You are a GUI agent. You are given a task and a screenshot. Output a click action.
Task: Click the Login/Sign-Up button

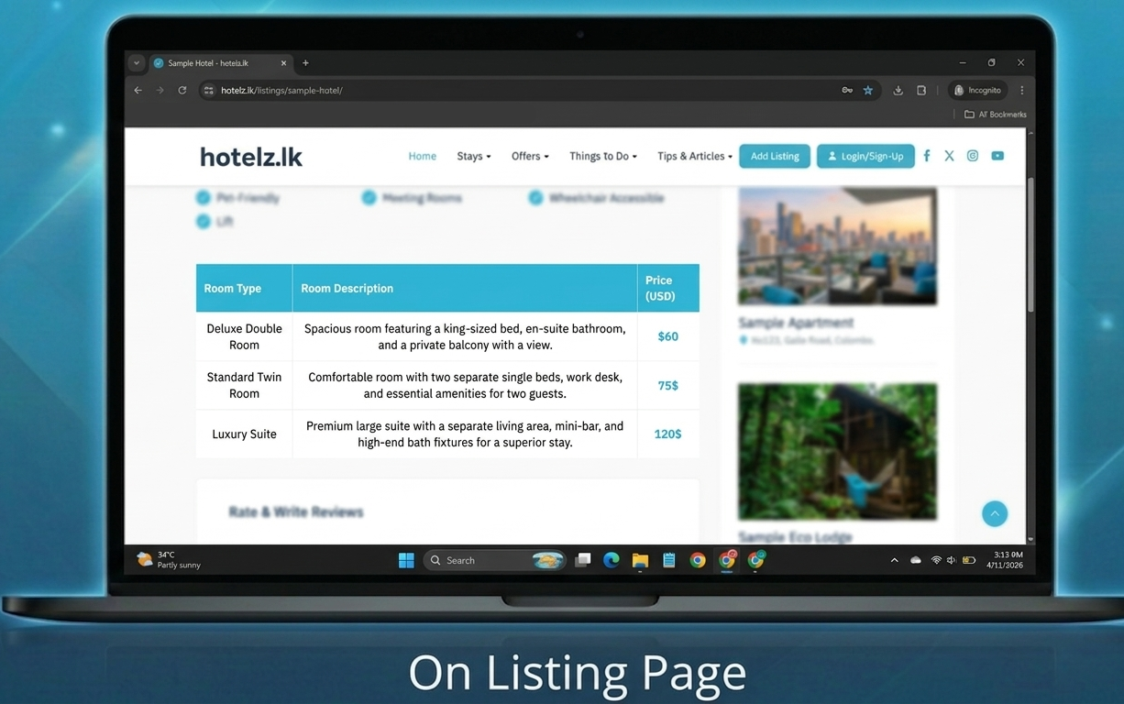865,157
